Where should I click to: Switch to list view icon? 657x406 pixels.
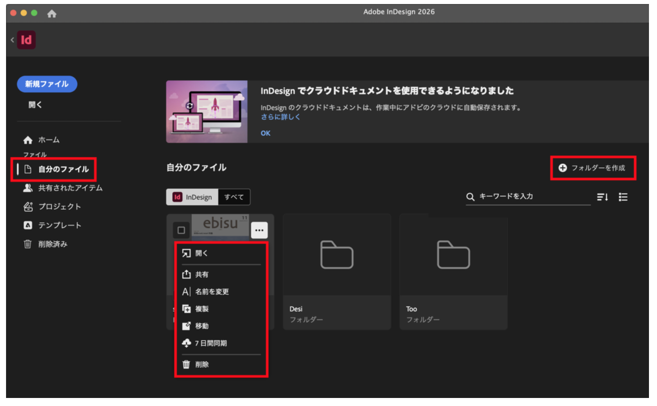pyautogui.click(x=623, y=197)
